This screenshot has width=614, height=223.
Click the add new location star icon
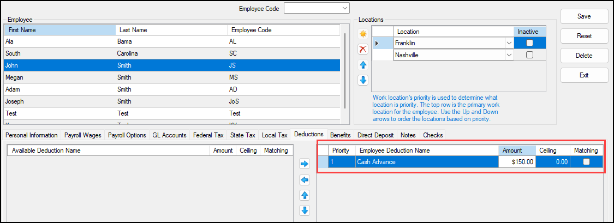click(x=362, y=34)
